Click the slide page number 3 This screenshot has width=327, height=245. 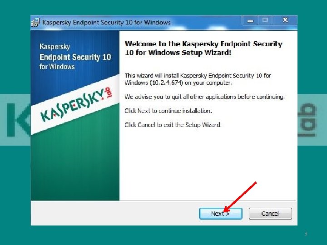(306, 234)
